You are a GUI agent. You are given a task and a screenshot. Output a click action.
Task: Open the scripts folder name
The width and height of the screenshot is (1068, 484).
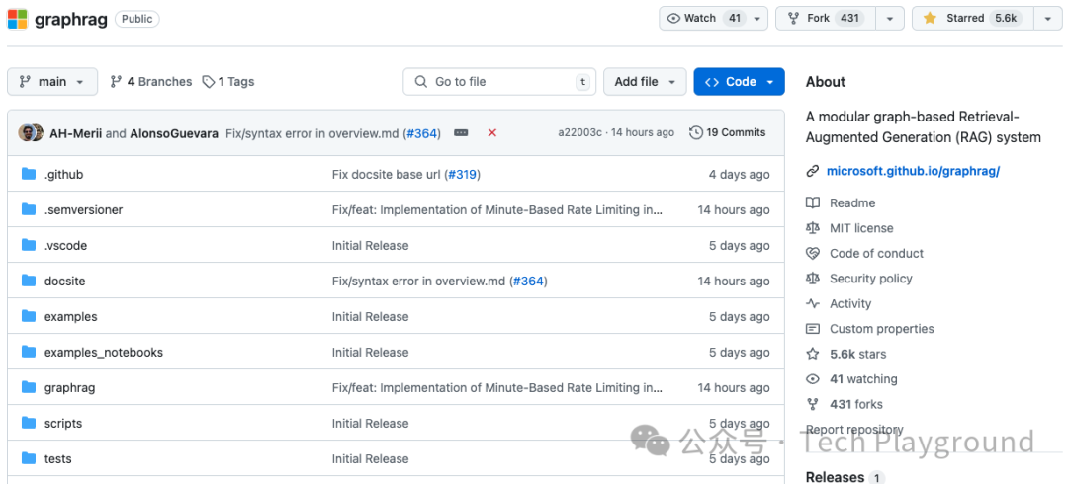63,423
